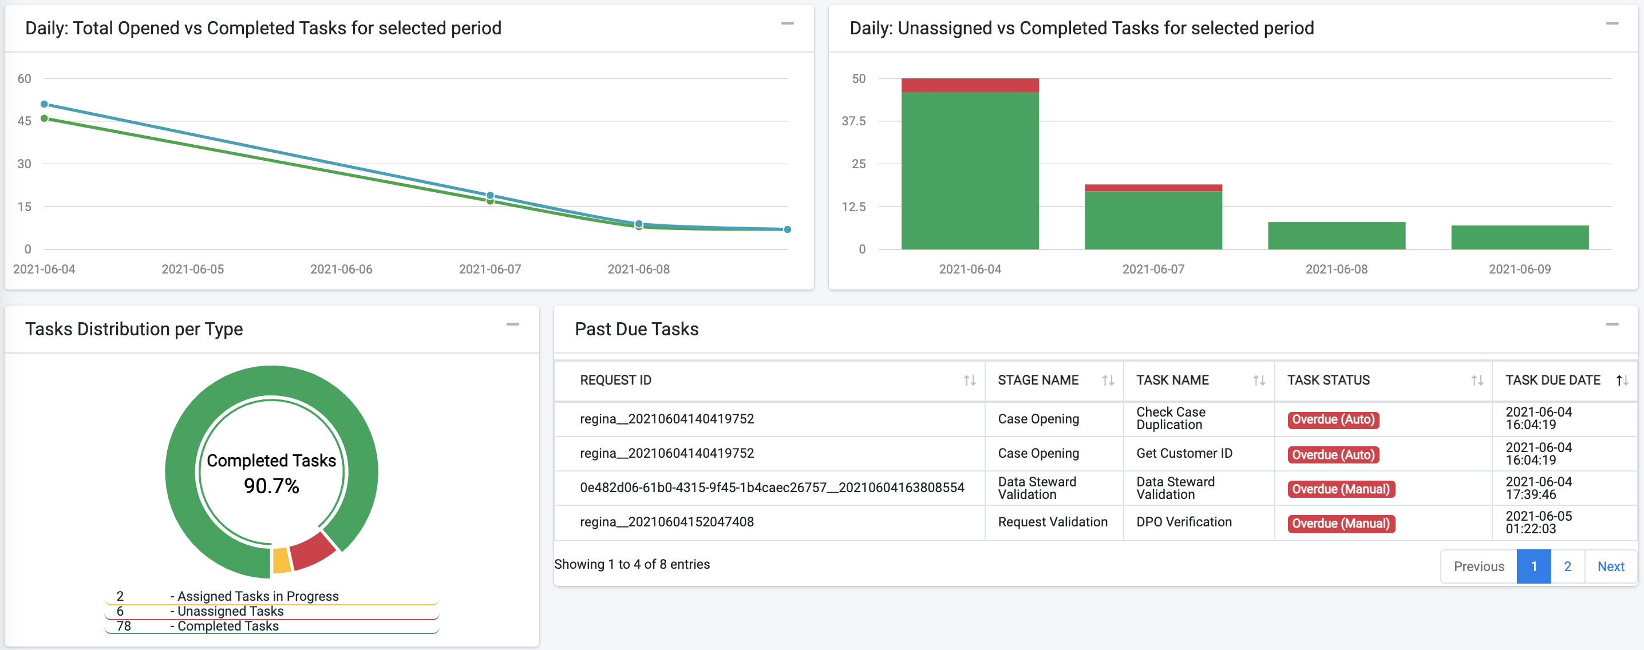Click Request ID in the Get Customer ID row
The image size is (1644, 650).
point(666,454)
